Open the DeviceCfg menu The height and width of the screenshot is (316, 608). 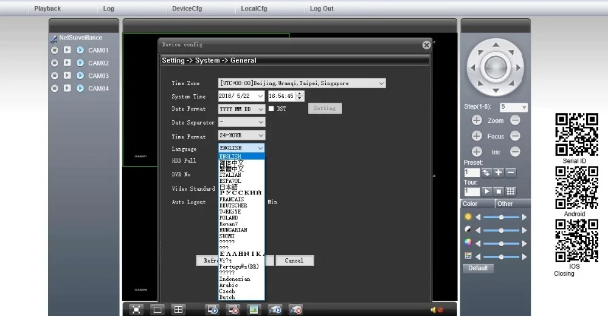(187, 9)
